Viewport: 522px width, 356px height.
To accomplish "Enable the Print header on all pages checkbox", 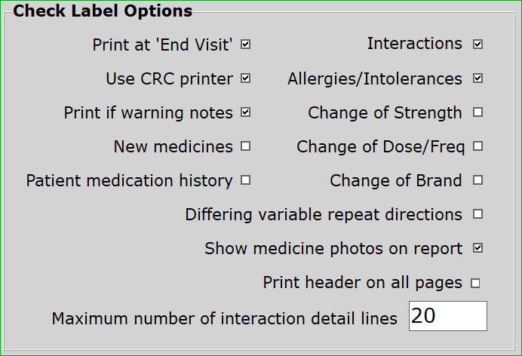I will [476, 284].
